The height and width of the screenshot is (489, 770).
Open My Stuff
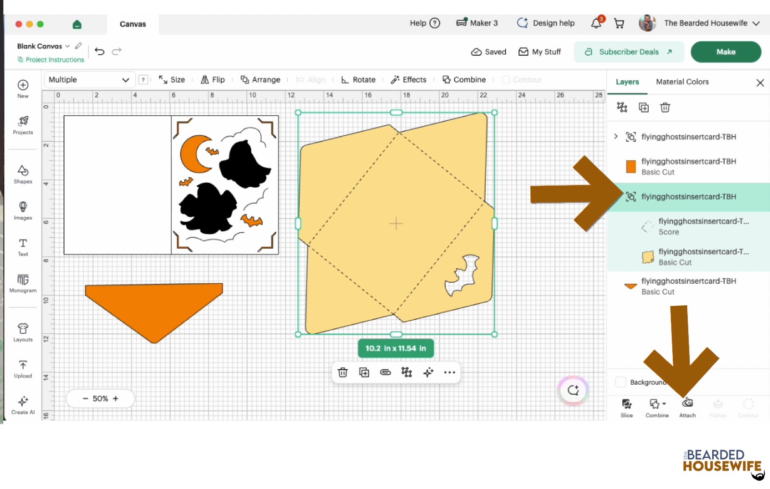tap(539, 52)
